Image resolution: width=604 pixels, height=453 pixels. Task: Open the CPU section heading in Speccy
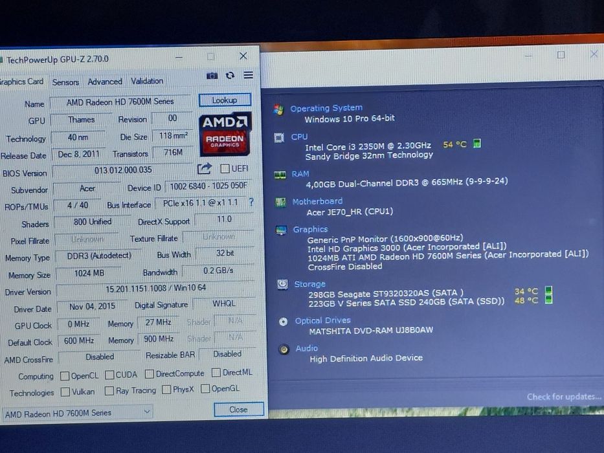[299, 137]
